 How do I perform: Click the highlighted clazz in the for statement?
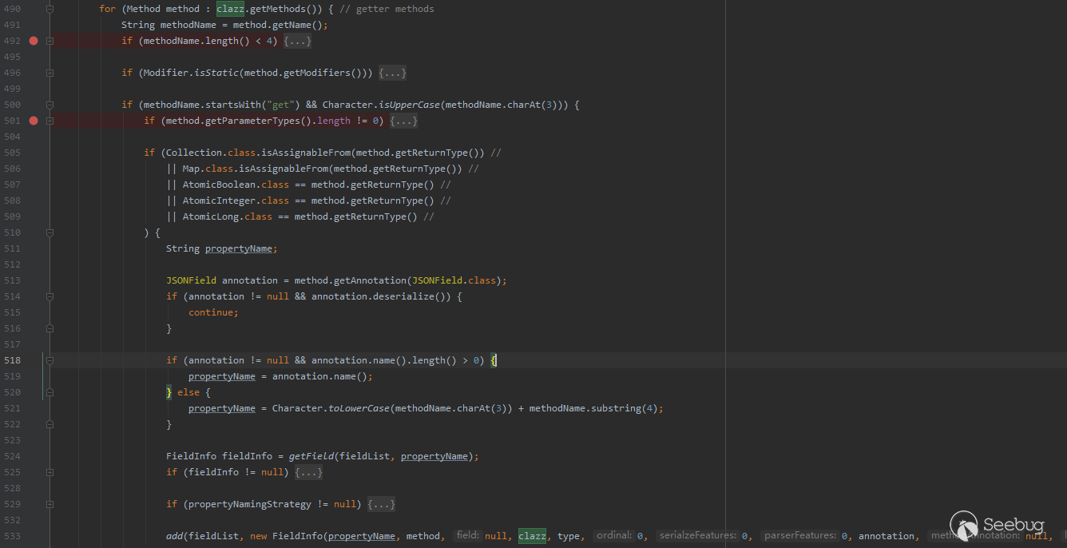click(x=230, y=9)
